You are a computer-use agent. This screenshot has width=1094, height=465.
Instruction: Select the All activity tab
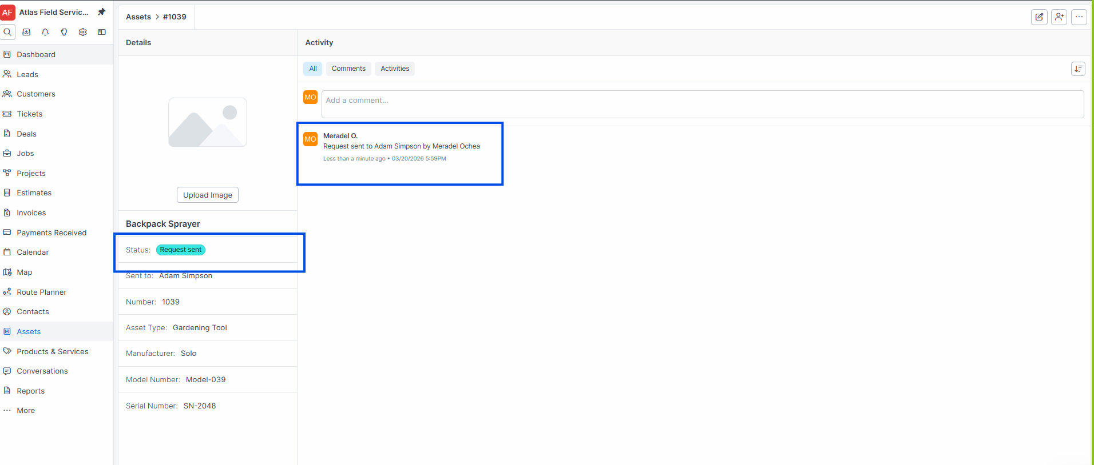313,69
